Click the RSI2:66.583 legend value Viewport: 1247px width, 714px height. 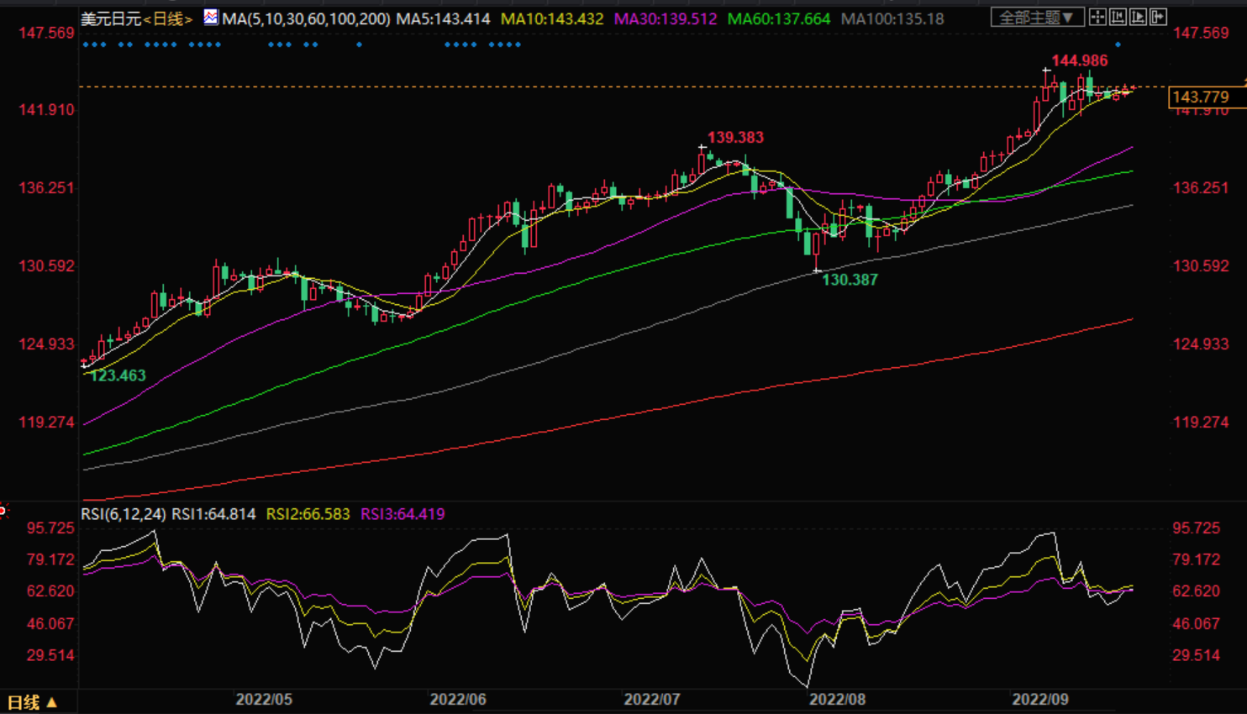click(308, 514)
